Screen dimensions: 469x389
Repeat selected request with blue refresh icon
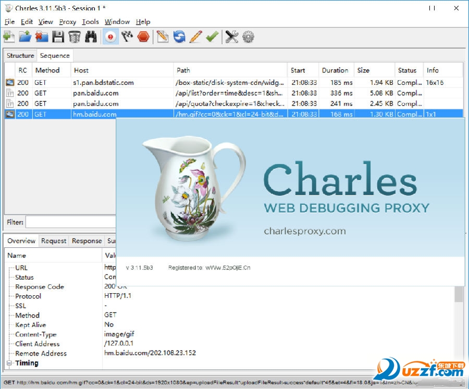point(179,37)
